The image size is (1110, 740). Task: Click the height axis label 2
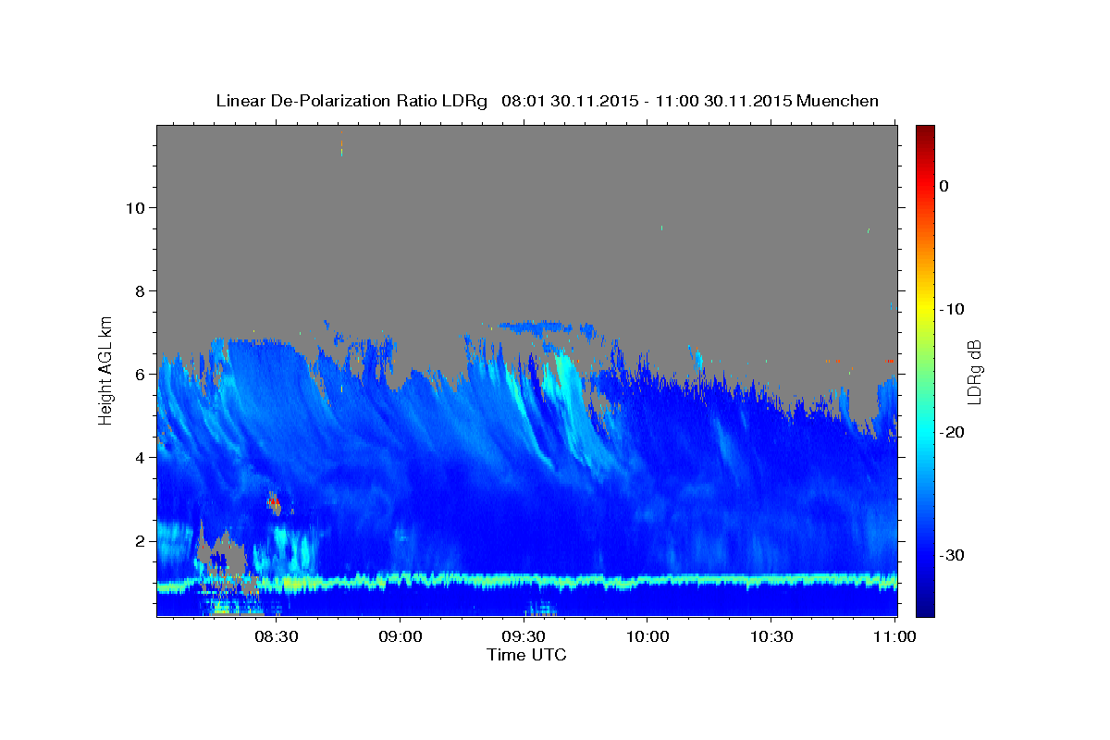point(138,540)
